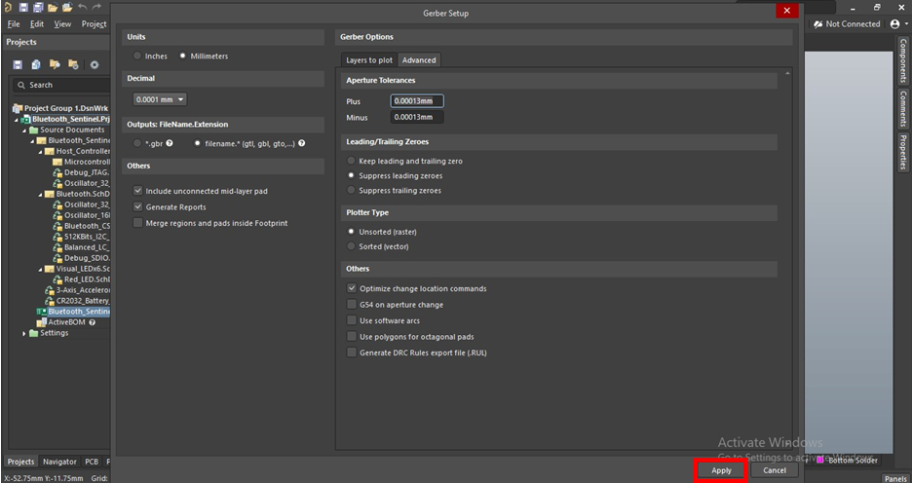
Task: Expand the Settings folder in the project tree
Action: 24,333
